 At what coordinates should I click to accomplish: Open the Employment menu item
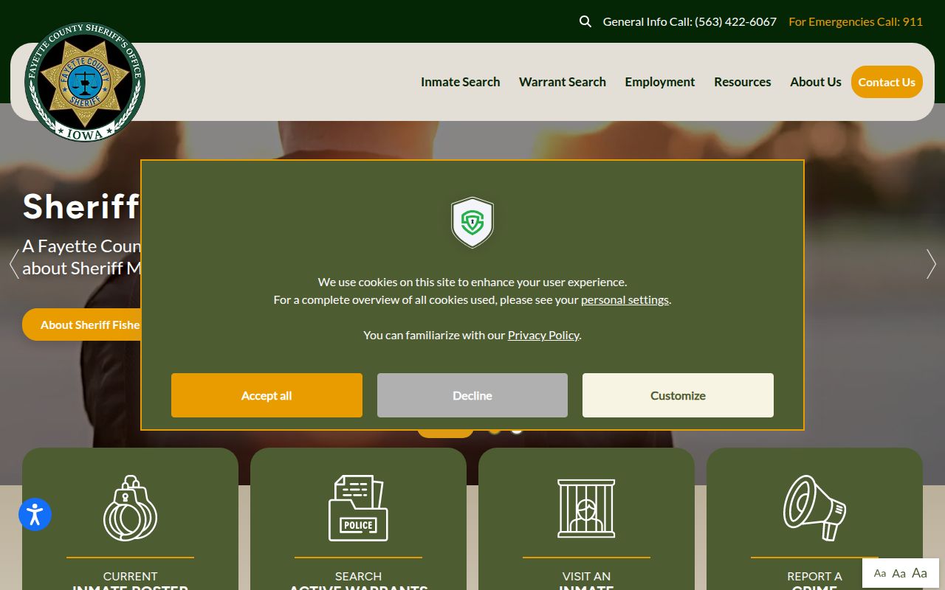(660, 82)
